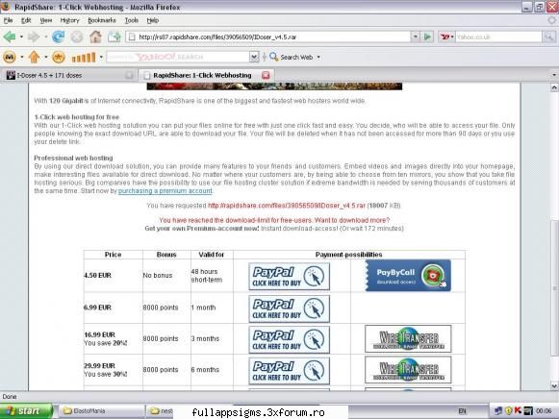
Task: Click the orange bars signal icon
Action: coord(84,57)
